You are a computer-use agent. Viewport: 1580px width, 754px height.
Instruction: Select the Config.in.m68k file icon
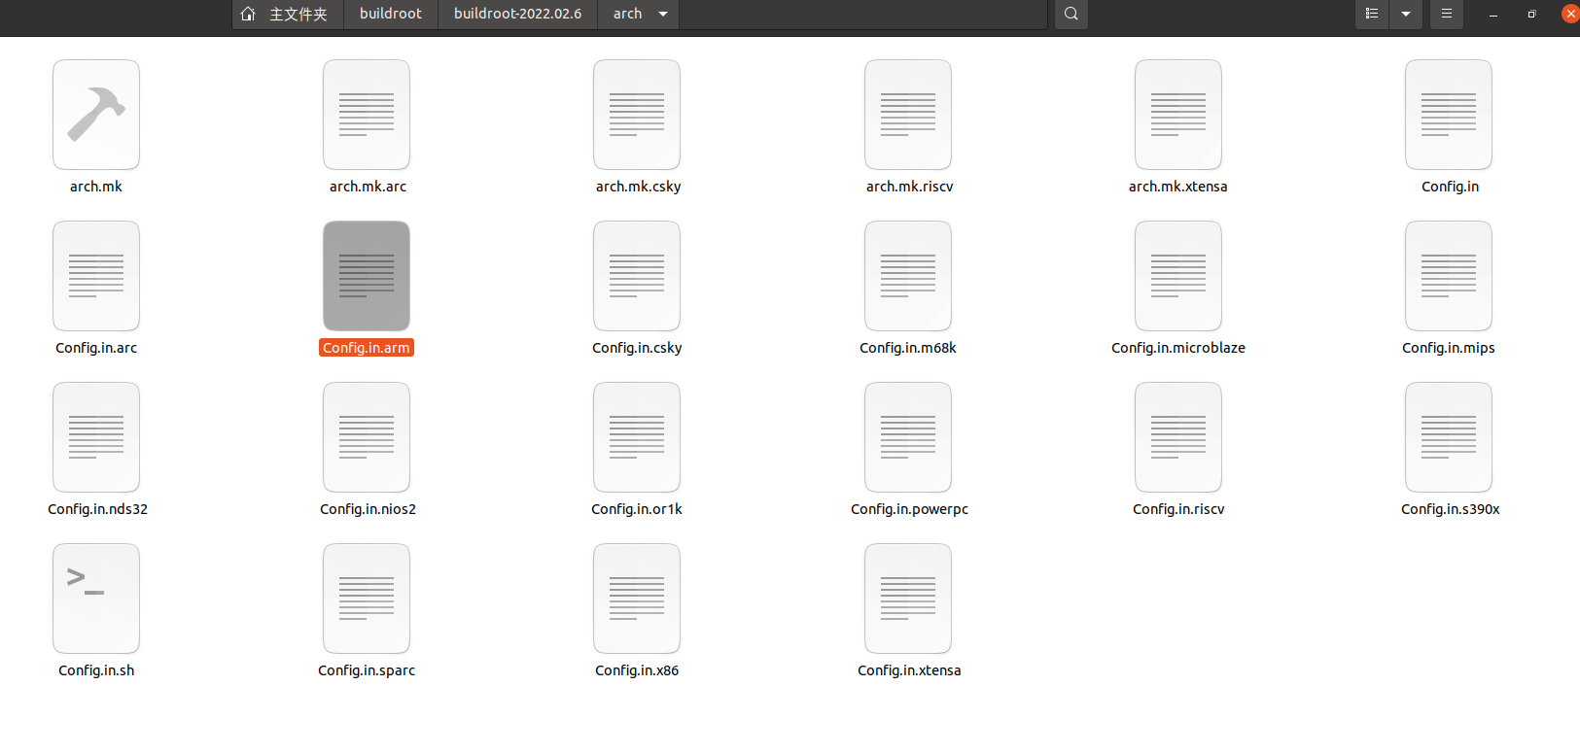coord(908,276)
